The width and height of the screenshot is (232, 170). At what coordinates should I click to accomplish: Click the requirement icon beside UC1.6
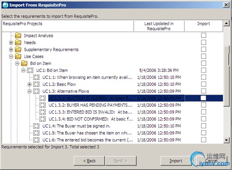tap(36, 140)
